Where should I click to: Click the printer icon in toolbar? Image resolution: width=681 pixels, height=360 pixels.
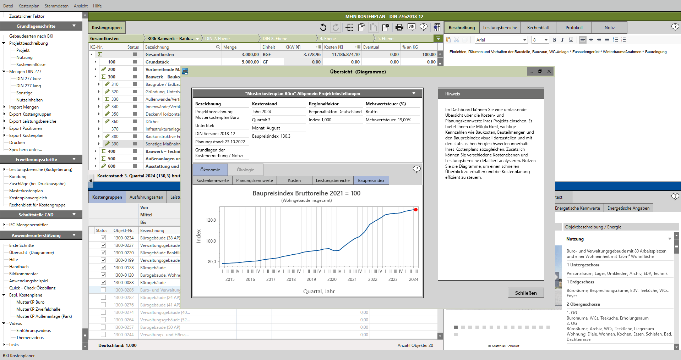(x=399, y=27)
